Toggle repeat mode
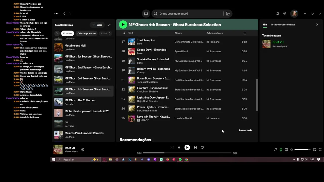The height and width of the screenshot is (182, 324). coord(202,147)
